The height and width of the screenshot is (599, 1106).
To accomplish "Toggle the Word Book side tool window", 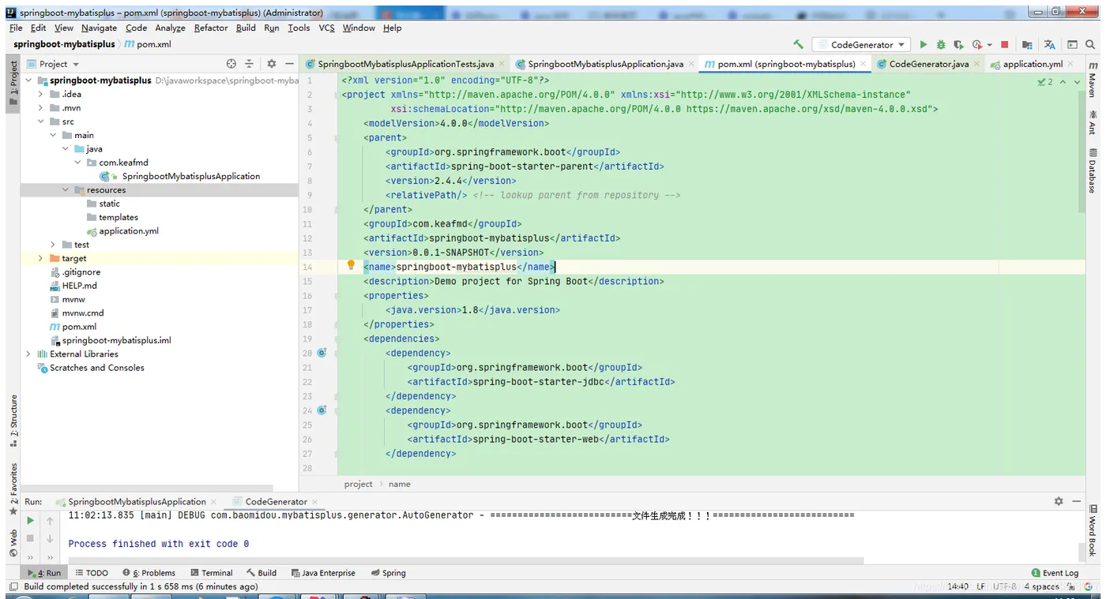I will pyautogui.click(x=1093, y=530).
